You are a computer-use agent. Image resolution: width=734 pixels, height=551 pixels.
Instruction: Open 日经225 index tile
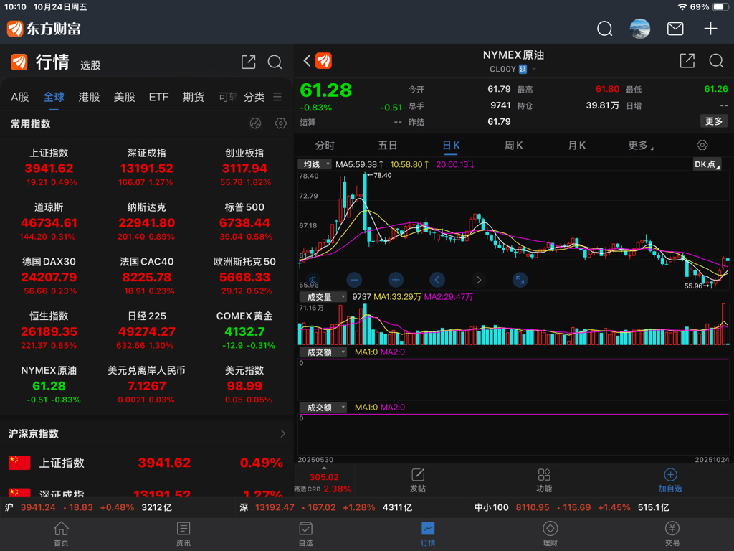pos(146,330)
